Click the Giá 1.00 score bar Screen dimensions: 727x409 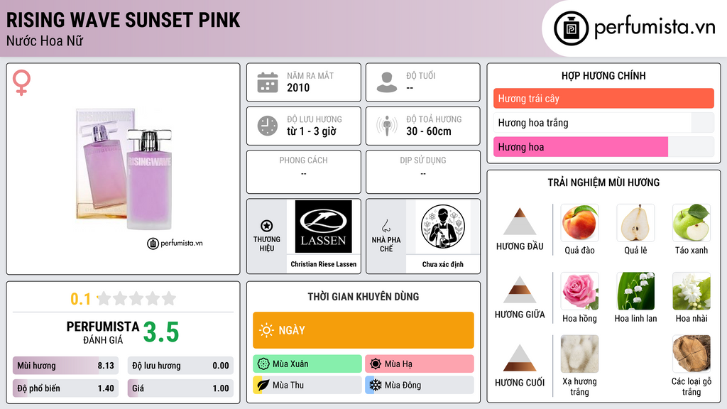(180, 388)
